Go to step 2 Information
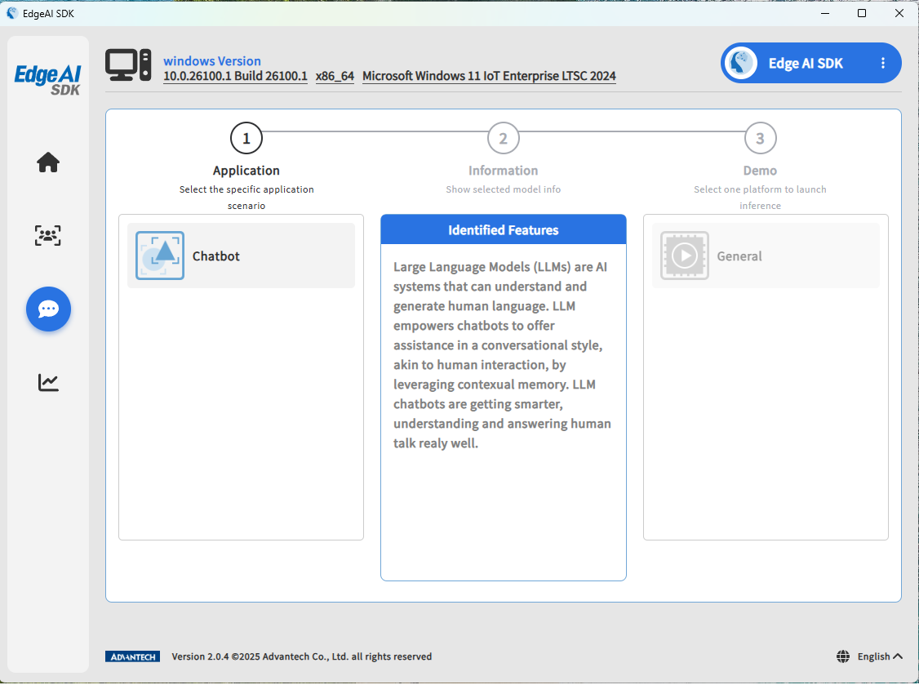 pyautogui.click(x=503, y=138)
